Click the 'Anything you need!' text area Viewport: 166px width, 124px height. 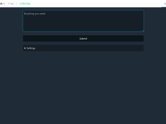pyautogui.click(x=83, y=21)
